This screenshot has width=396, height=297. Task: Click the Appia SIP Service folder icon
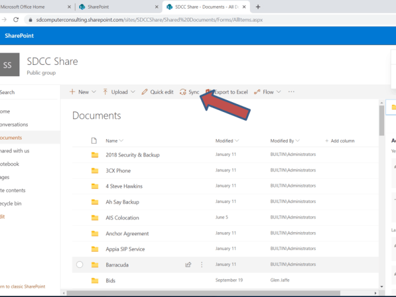click(x=95, y=249)
